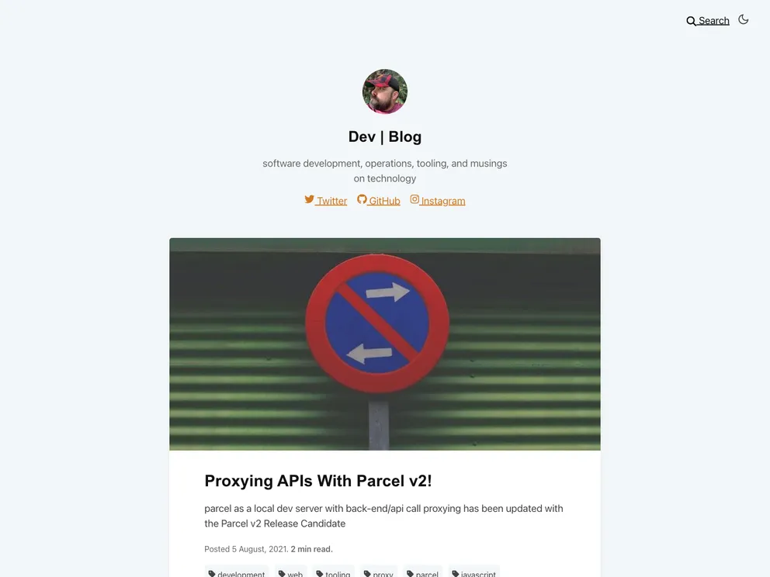Go to Dev | Blog title
770x577 pixels.
point(385,137)
